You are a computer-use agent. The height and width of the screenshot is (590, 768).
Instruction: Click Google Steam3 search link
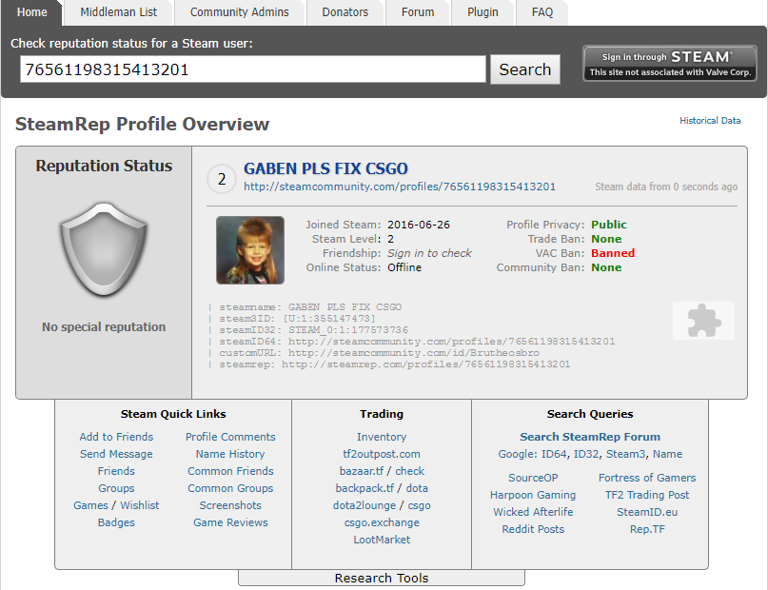[x=626, y=454]
